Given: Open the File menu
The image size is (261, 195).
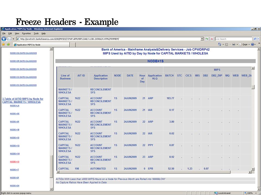Looking at the screenshot, I should pyautogui.click(x=4, y=34).
